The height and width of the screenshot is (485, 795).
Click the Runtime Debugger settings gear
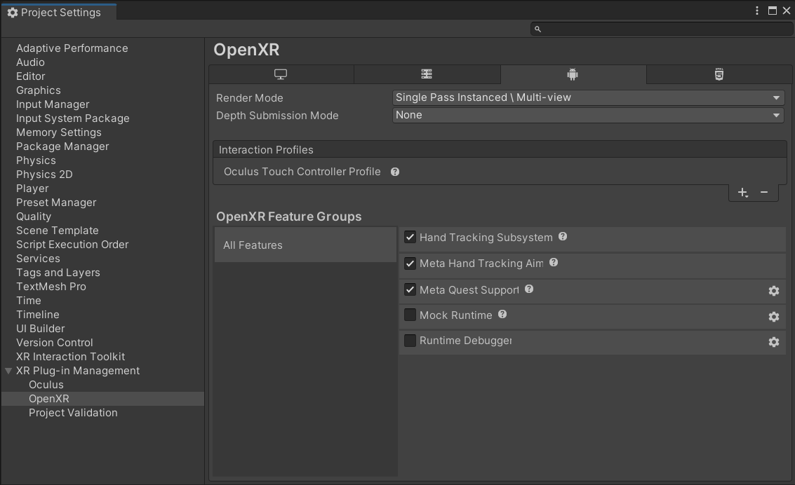[773, 342]
